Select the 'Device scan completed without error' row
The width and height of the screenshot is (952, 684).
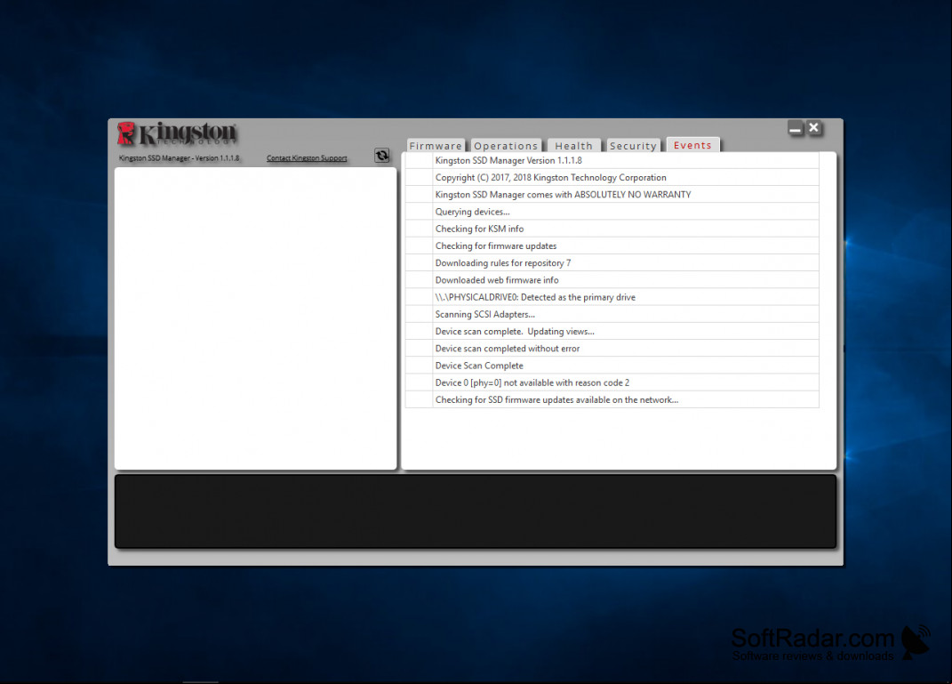coord(612,348)
